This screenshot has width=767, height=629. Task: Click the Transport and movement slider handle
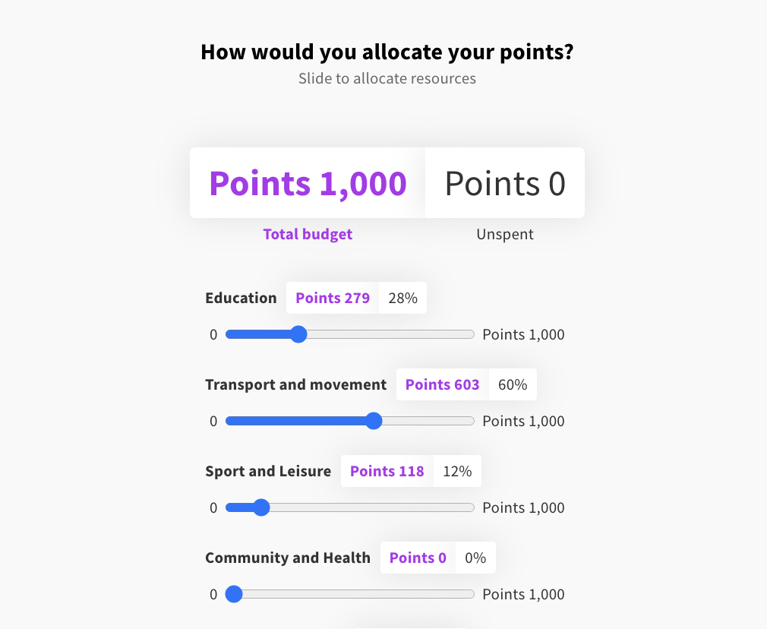(x=374, y=421)
